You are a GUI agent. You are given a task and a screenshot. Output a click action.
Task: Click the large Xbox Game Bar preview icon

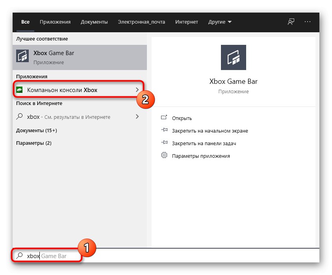click(x=234, y=57)
